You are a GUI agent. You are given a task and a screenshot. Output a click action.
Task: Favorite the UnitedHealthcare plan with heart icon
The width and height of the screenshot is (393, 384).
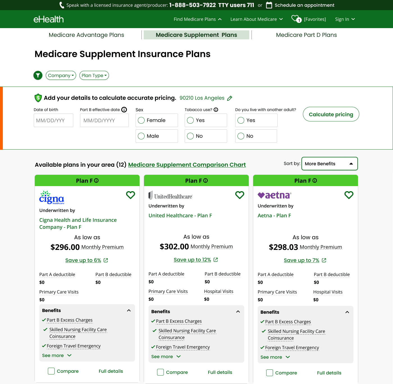240,195
